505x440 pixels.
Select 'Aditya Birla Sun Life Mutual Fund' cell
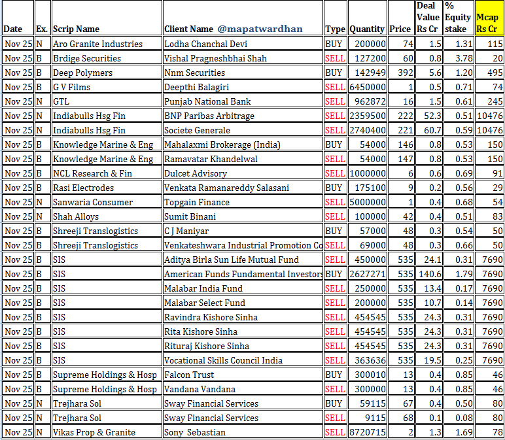(243, 259)
